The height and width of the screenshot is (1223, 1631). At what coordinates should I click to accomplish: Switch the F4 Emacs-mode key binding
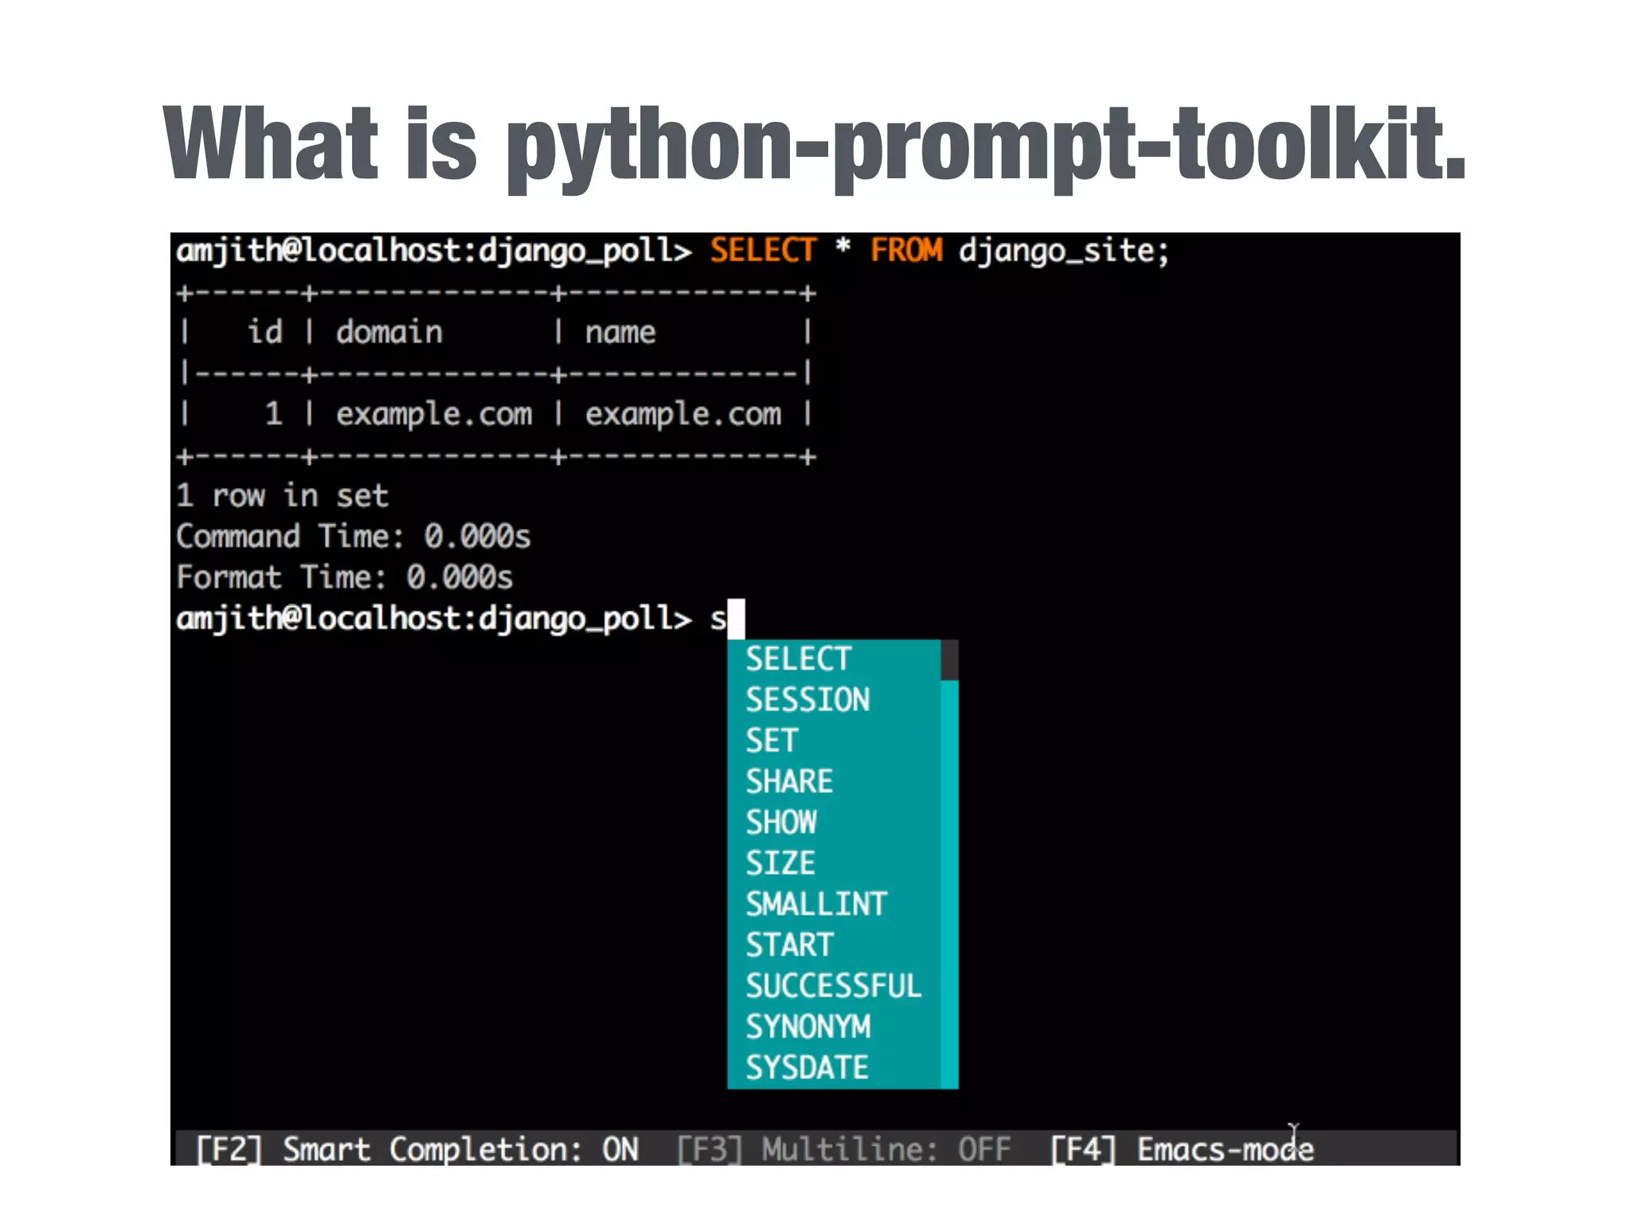point(1182,1150)
